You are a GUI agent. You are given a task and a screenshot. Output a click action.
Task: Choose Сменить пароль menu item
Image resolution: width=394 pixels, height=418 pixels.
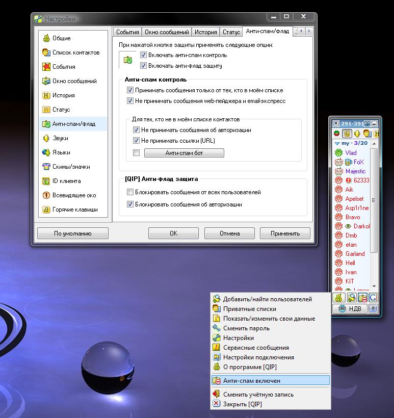(271, 328)
